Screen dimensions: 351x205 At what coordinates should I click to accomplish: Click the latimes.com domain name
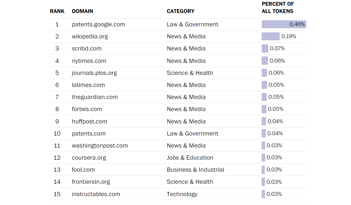pos(88,85)
